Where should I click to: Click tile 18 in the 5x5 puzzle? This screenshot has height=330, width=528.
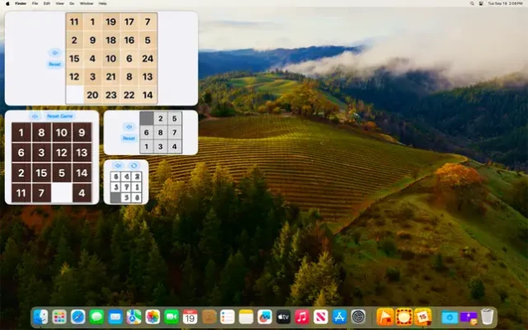[x=111, y=40]
